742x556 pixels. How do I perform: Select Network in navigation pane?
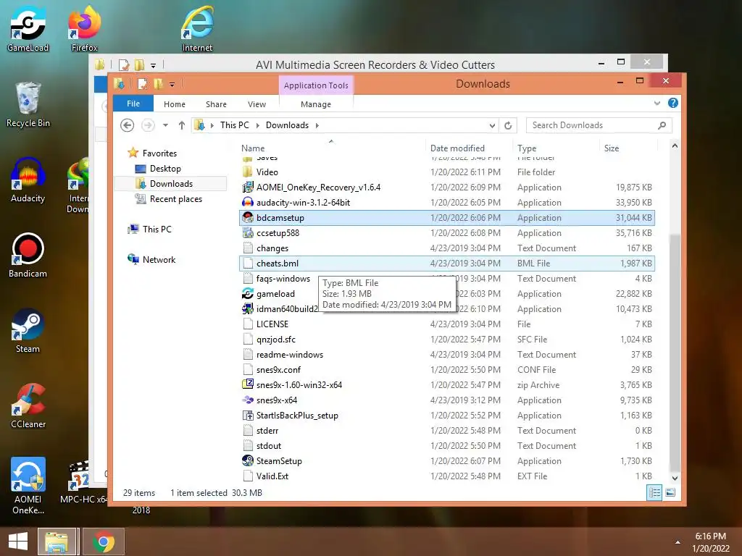coord(151,260)
